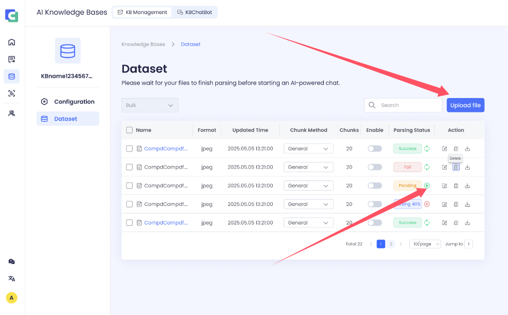Switch to the KBChatBot tab
Image resolution: width=508 pixels, height=315 pixels.
(195, 12)
